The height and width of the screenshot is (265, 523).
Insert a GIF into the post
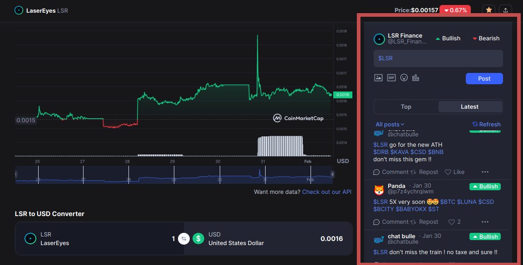pyautogui.click(x=391, y=78)
